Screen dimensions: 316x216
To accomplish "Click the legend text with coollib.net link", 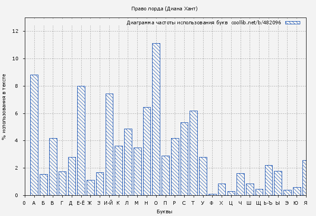I will [x=204, y=22].
